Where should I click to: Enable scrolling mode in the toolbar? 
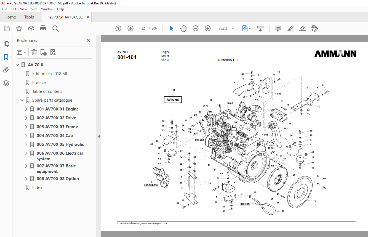[260, 28]
